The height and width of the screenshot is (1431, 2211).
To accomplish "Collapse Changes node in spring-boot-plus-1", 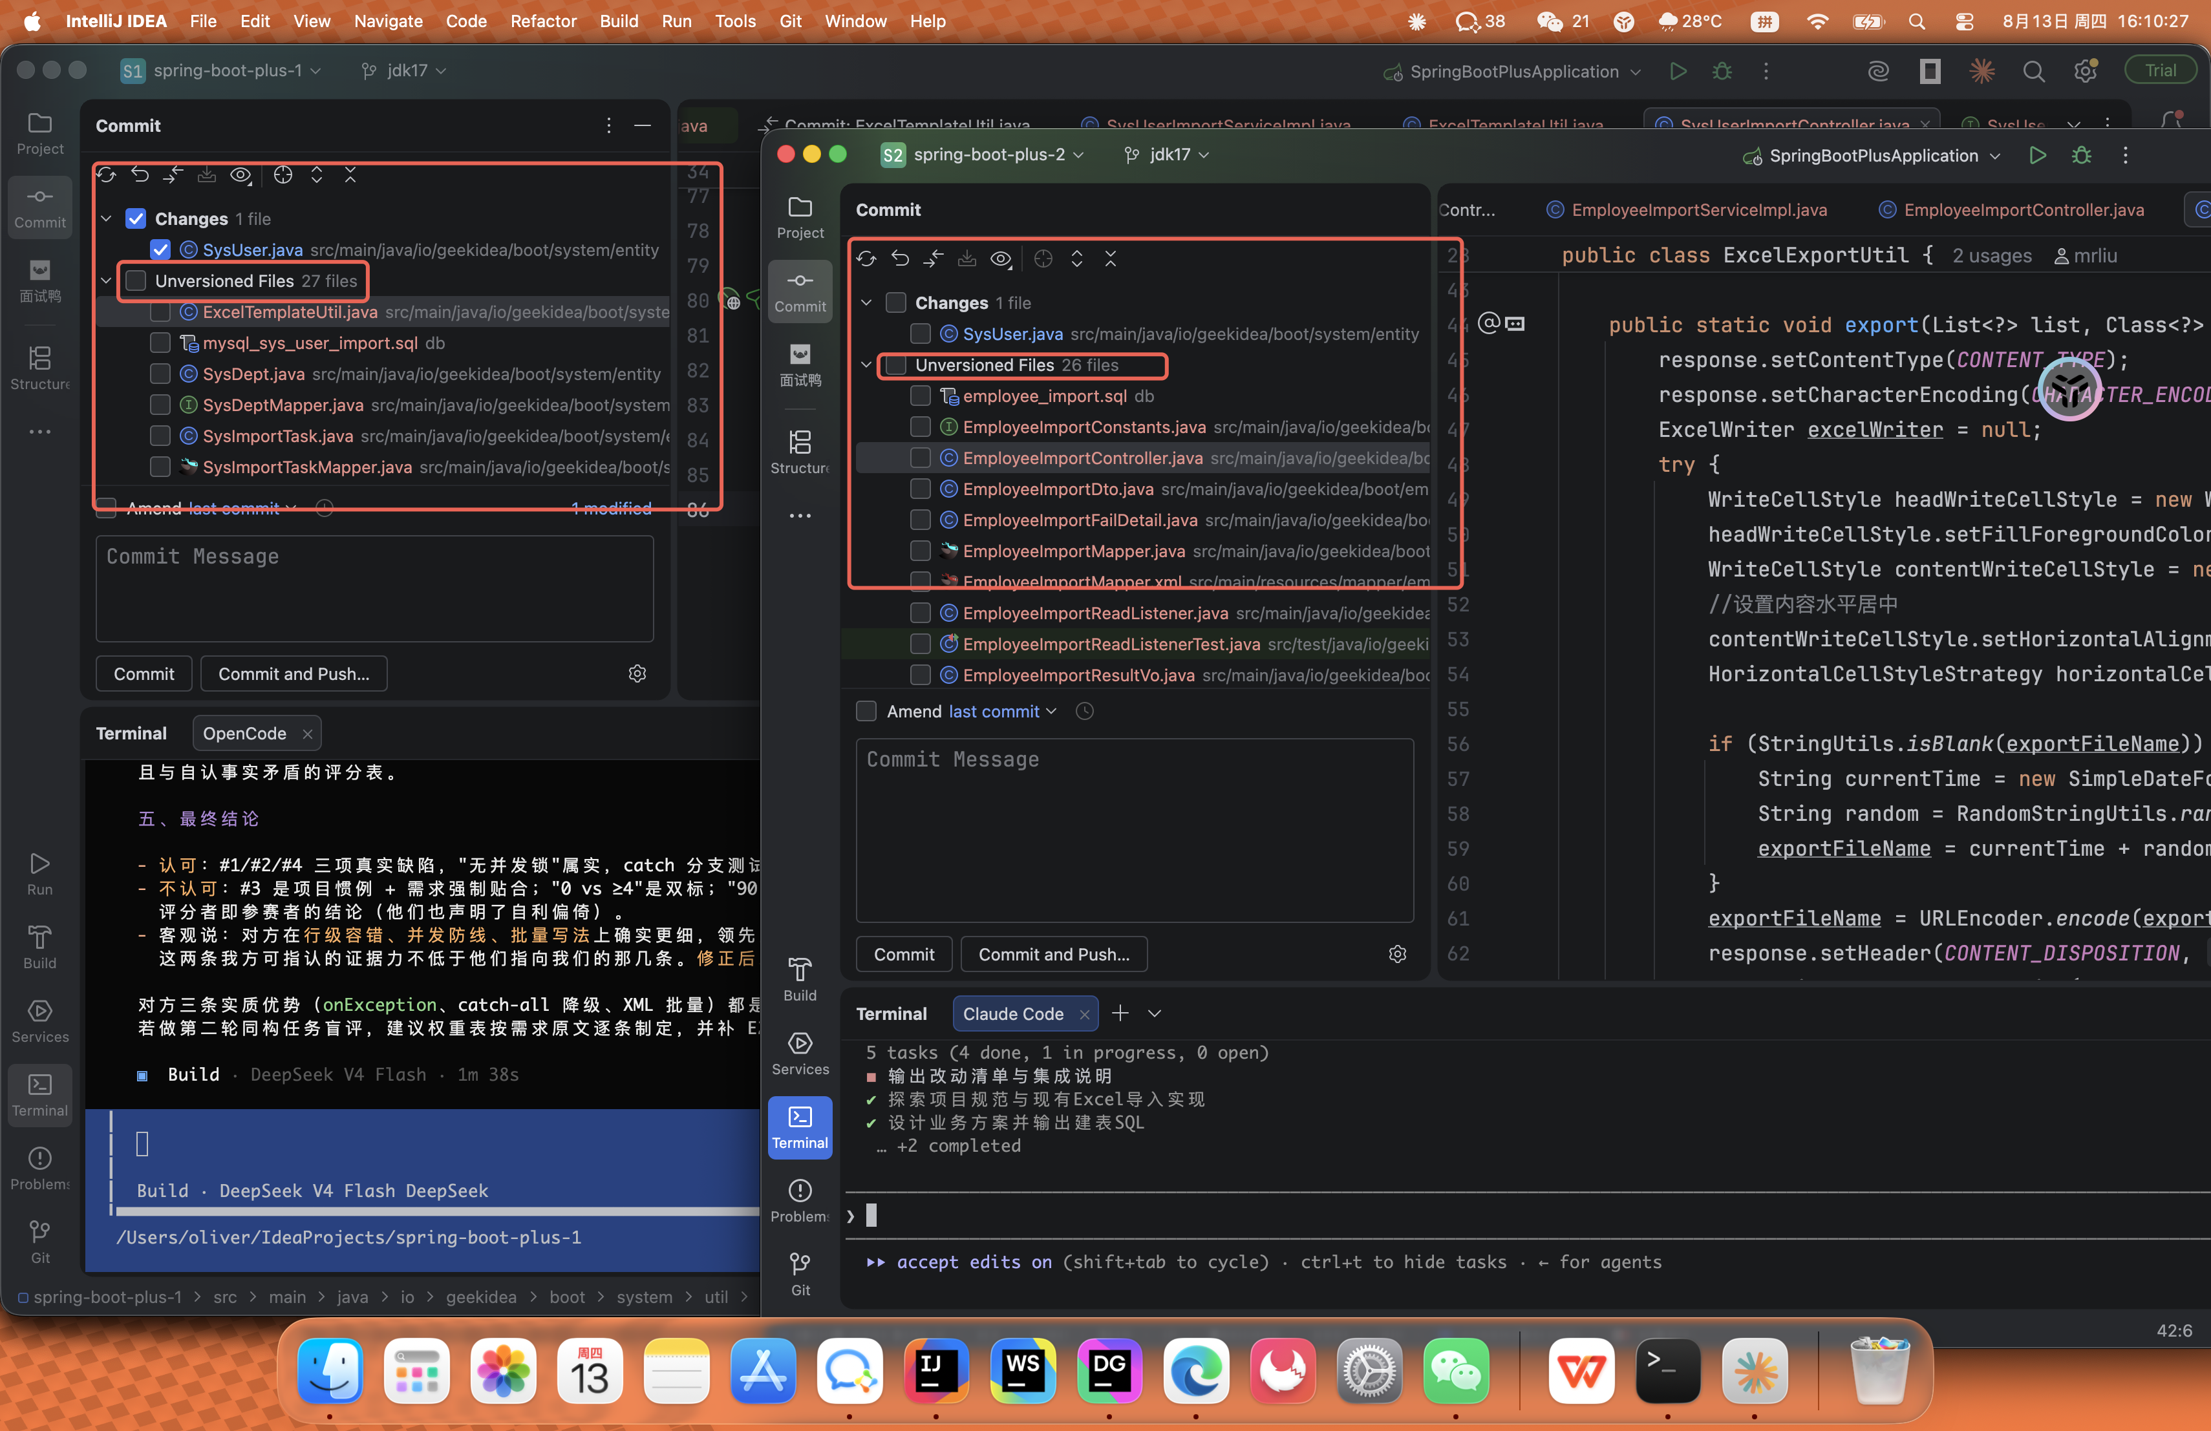I will pos(106,218).
